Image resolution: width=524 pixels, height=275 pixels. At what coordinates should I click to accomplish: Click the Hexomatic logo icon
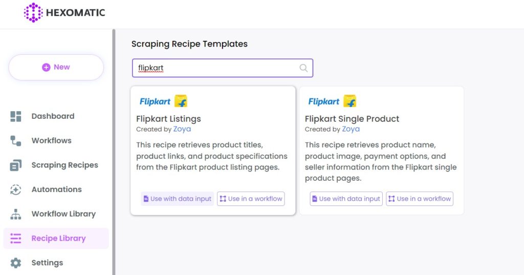[33, 13]
